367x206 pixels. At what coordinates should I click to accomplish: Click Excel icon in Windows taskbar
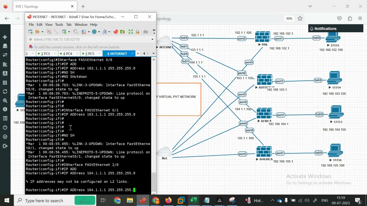point(194,200)
